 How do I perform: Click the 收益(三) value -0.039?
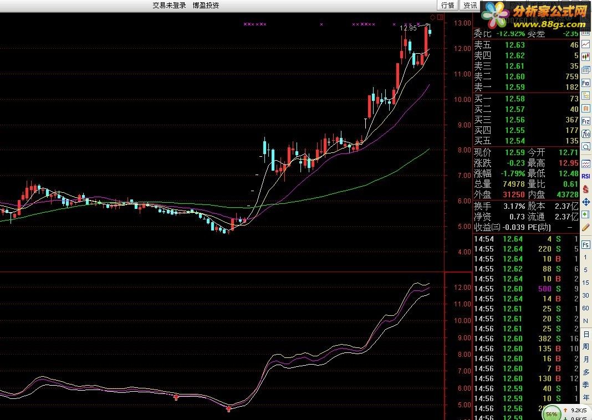point(513,227)
